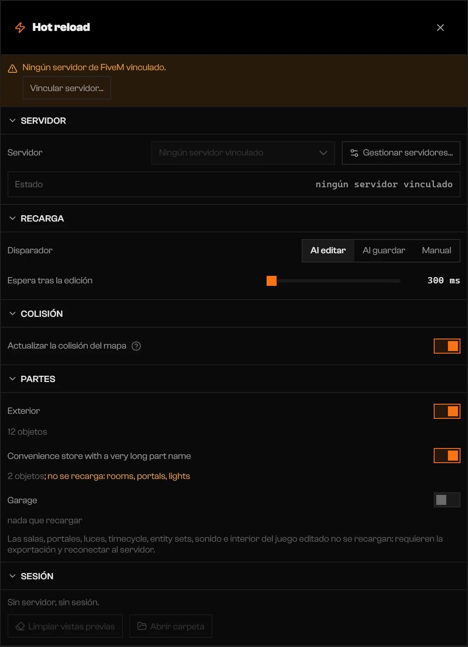Toggle Actualizar la colisión del mapa switch
This screenshot has height=647, width=468.
pyautogui.click(x=447, y=346)
